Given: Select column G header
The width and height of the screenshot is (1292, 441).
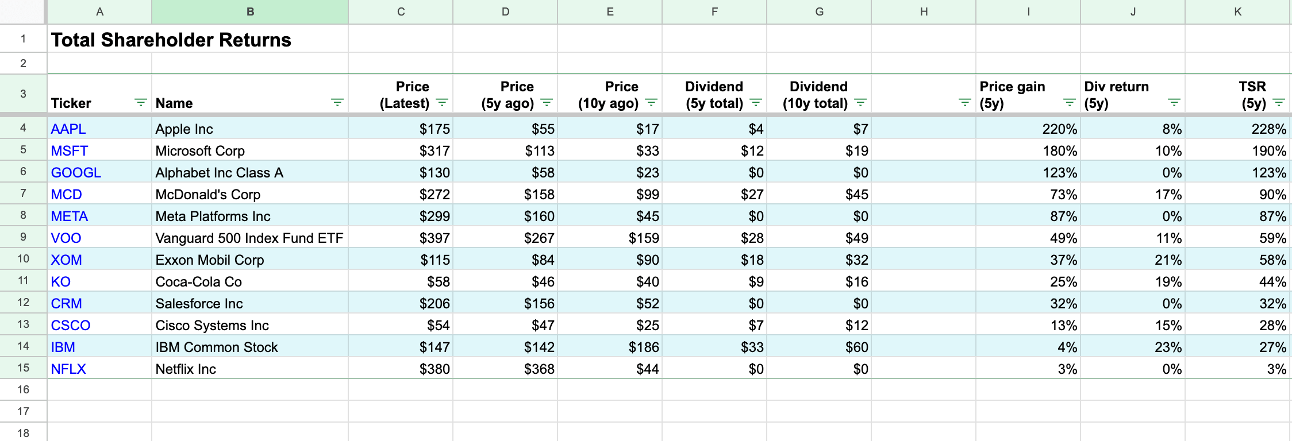Looking at the screenshot, I should point(819,11).
